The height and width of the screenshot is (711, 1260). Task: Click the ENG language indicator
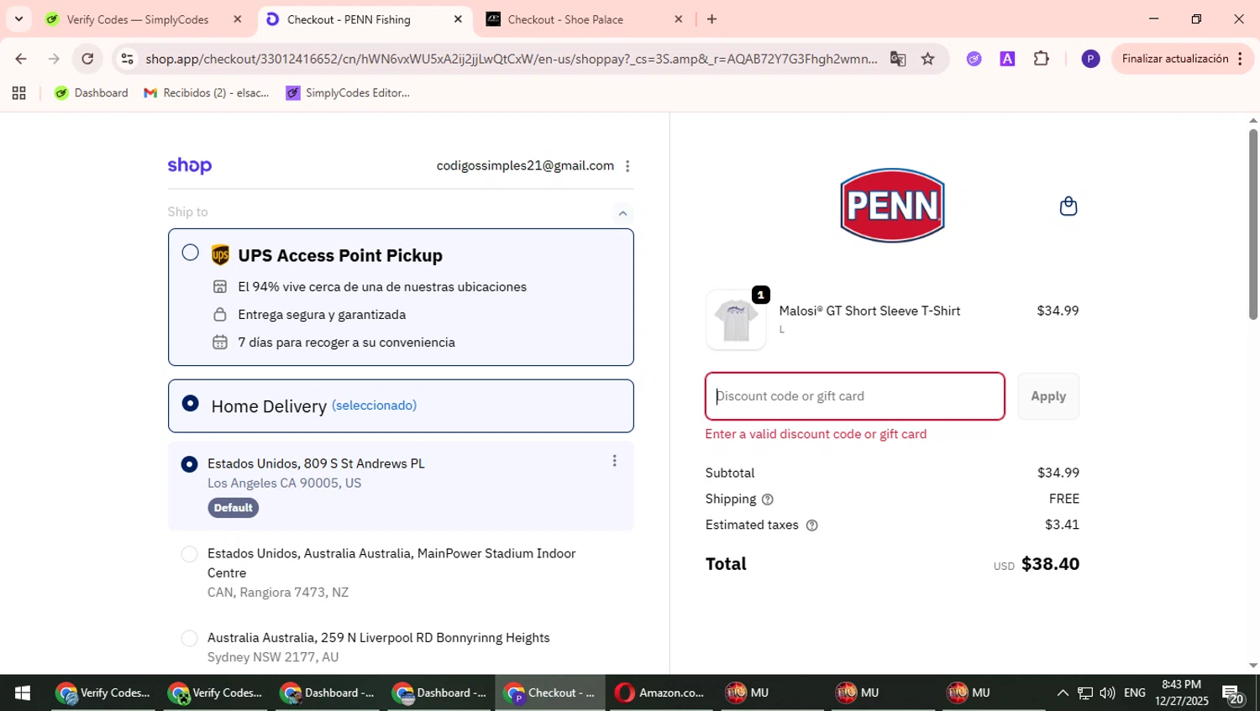[1134, 693]
